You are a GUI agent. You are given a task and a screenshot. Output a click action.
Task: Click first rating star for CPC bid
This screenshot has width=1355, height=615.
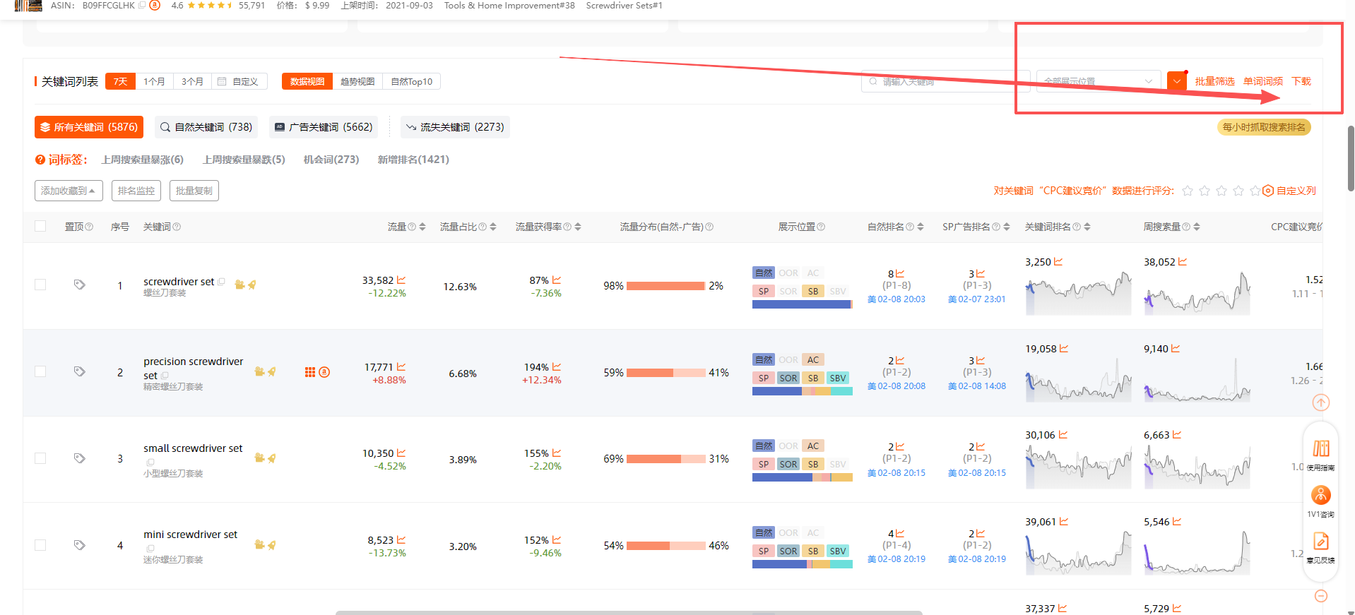[x=1188, y=191]
